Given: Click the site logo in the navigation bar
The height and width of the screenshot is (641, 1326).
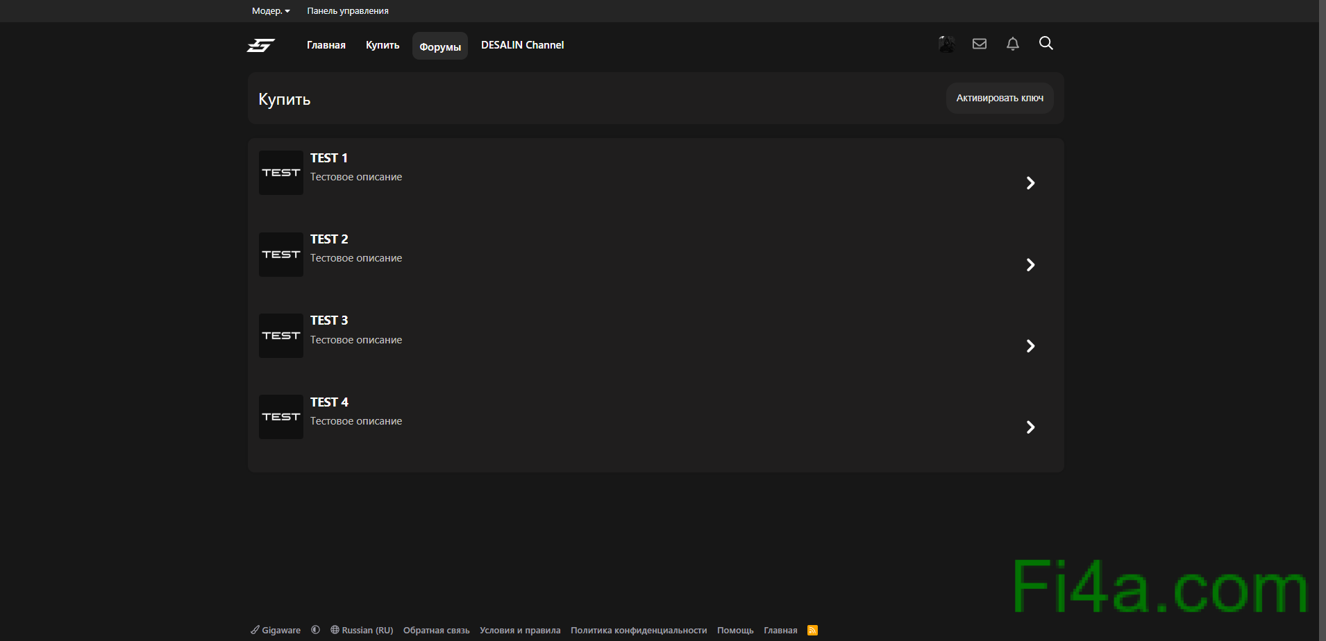Looking at the screenshot, I should coord(261,45).
